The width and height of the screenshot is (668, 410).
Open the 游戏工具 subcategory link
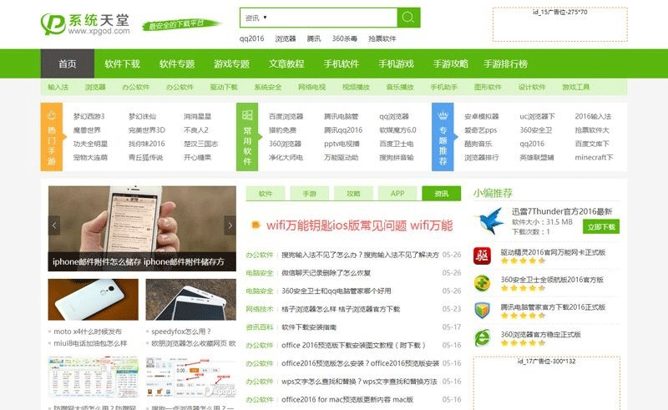(x=575, y=87)
